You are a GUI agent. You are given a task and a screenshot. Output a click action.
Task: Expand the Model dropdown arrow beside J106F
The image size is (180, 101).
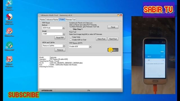point(64,34)
